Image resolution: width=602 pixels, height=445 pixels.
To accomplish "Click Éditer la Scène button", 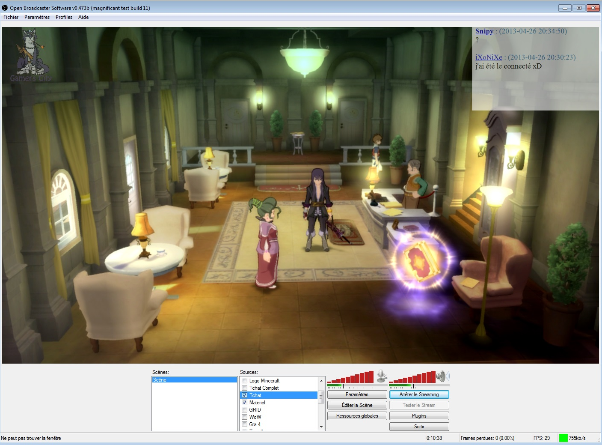I will click(x=357, y=405).
